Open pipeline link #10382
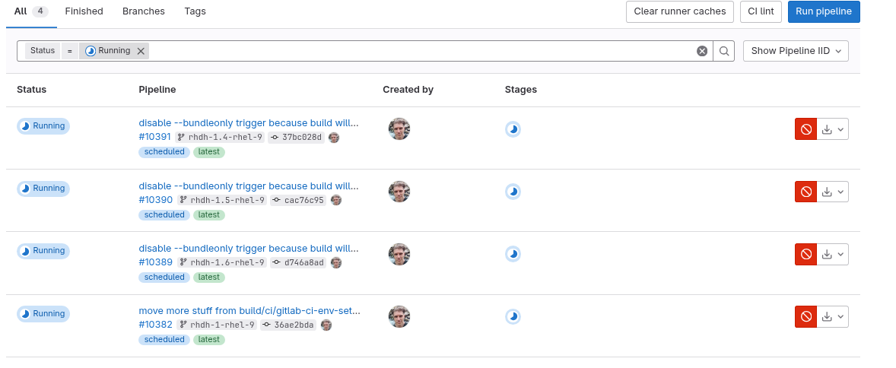Image resolution: width=896 pixels, height=368 pixels. click(x=155, y=325)
